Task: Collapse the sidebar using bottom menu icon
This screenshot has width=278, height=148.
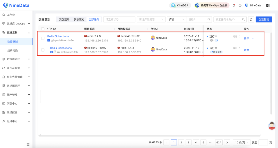Action: point(28,144)
